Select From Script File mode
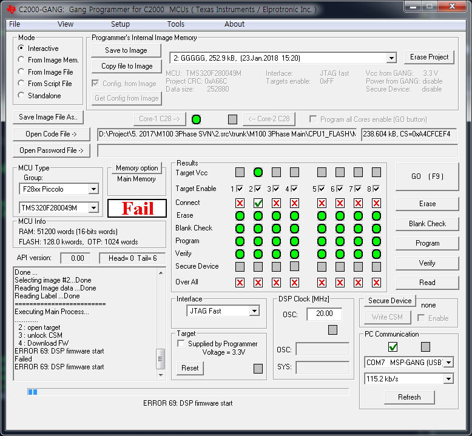Viewport: 472px width, 436px height. pos(21,83)
